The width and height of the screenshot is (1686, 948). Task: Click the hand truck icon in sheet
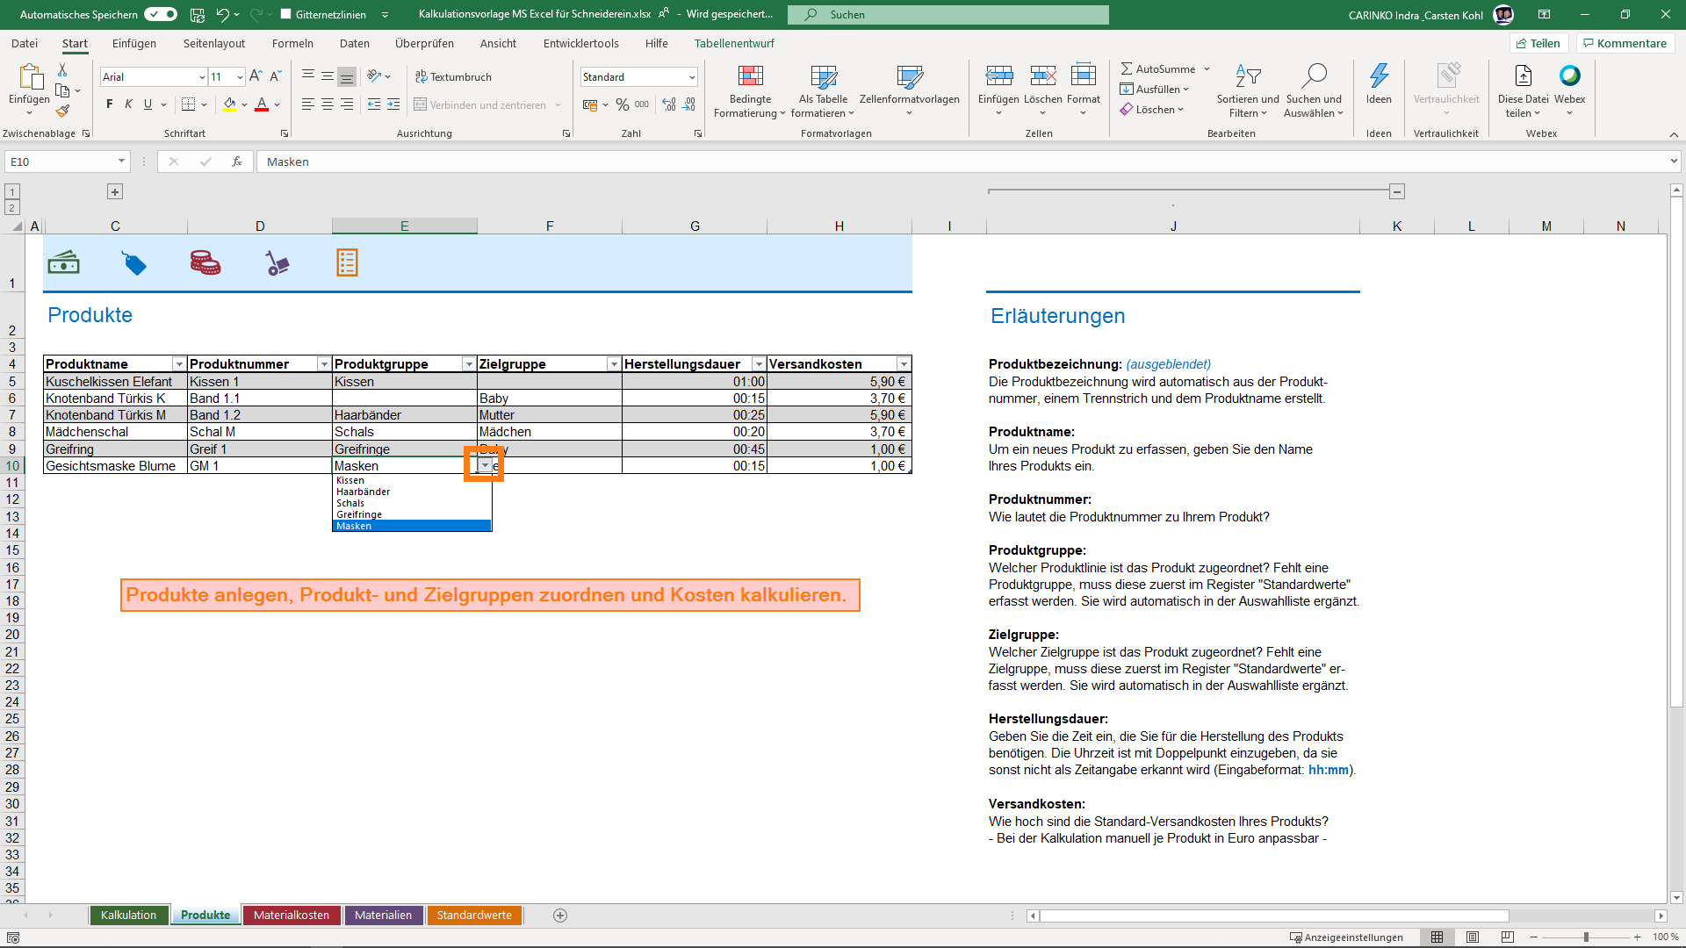coord(277,263)
